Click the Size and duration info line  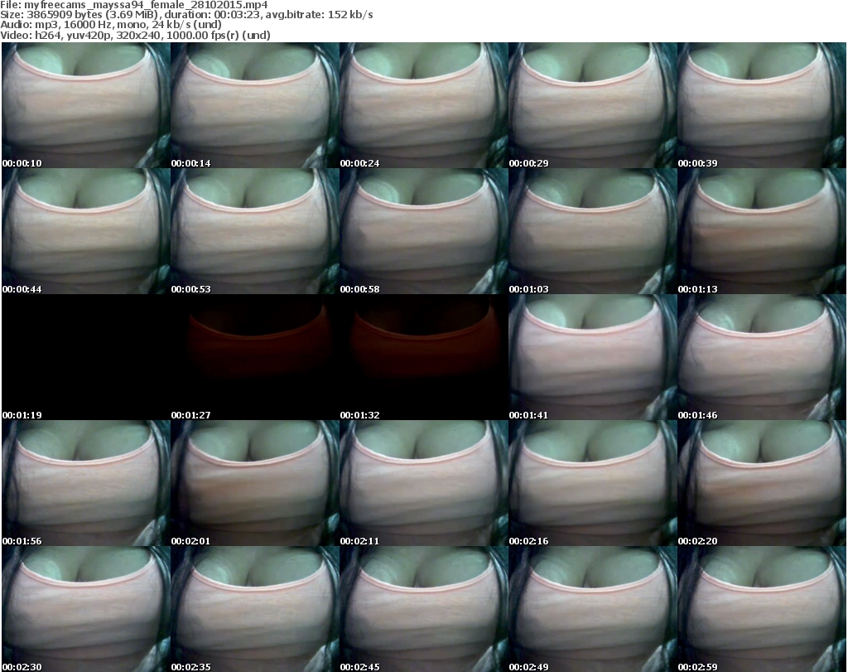pyautogui.click(x=186, y=15)
